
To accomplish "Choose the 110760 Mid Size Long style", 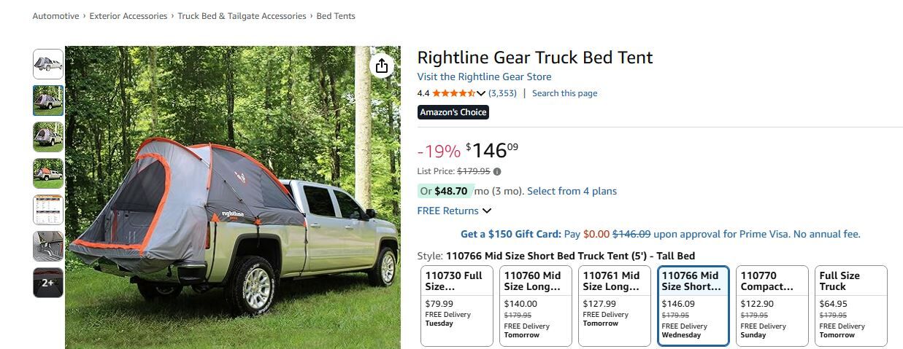I will [x=535, y=305].
